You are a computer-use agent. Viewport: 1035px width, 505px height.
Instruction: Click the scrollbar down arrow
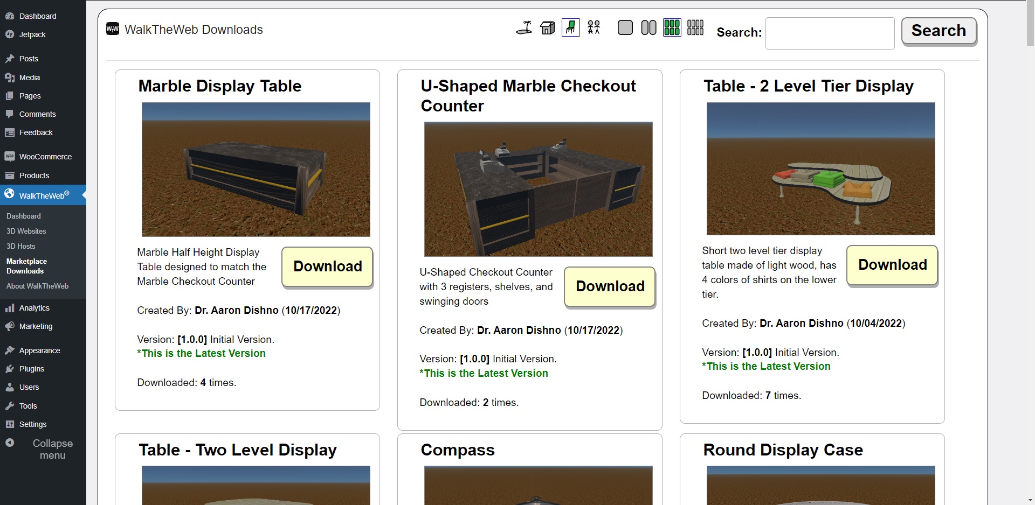pos(1030,500)
